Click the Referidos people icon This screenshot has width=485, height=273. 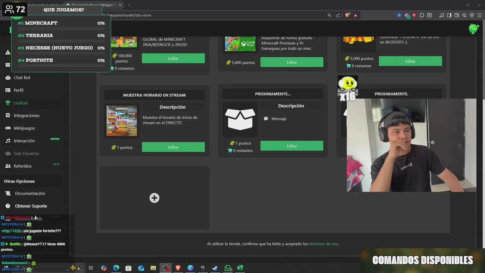click(8, 166)
